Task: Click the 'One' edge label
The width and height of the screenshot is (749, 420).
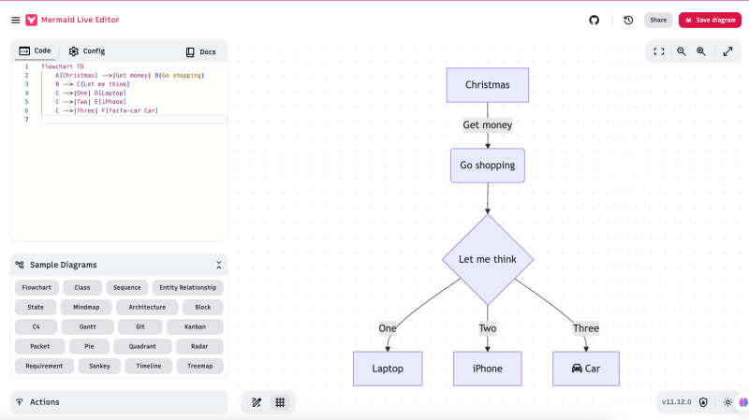Action: click(388, 328)
